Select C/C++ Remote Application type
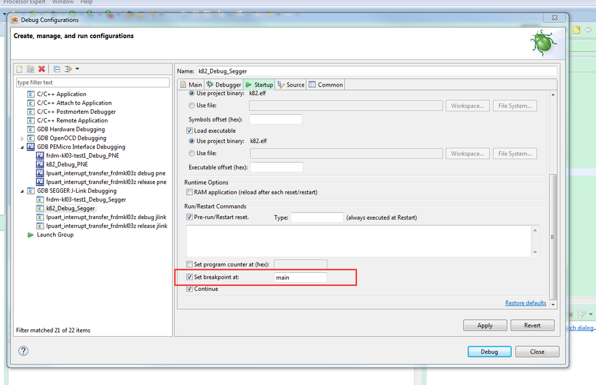 [x=72, y=120]
